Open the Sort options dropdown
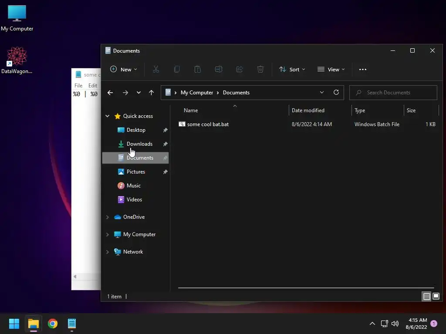The height and width of the screenshot is (334, 446). (x=292, y=69)
